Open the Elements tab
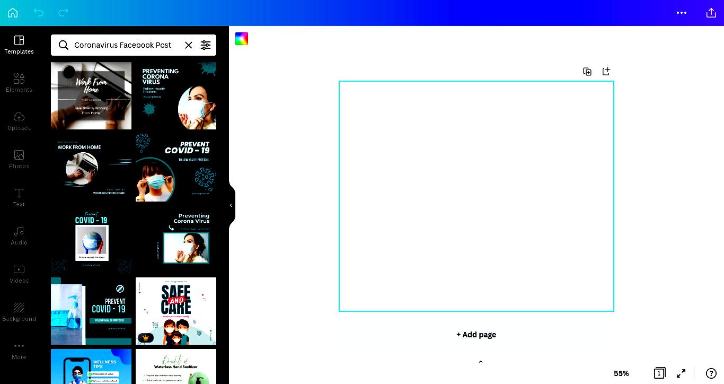This screenshot has height=384, width=724. coord(19,83)
